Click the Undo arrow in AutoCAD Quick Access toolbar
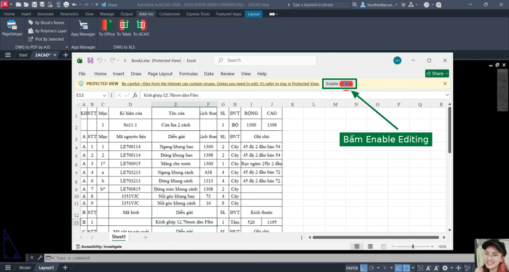Screen dimensions: 509x272 click(x=75, y=5)
